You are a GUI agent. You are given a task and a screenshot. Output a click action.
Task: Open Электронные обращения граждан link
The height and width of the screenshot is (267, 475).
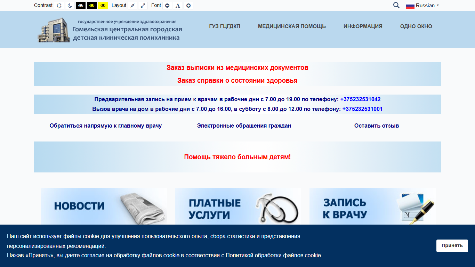coord(244,126)
